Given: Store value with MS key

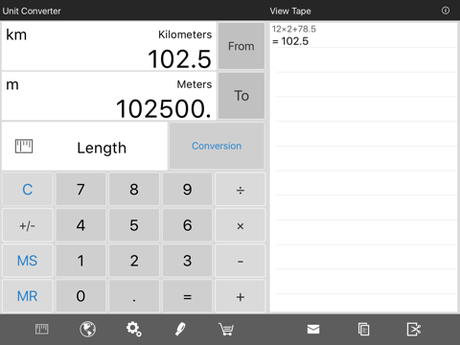Looking at the screenshot, I should [x=28, y=261].
